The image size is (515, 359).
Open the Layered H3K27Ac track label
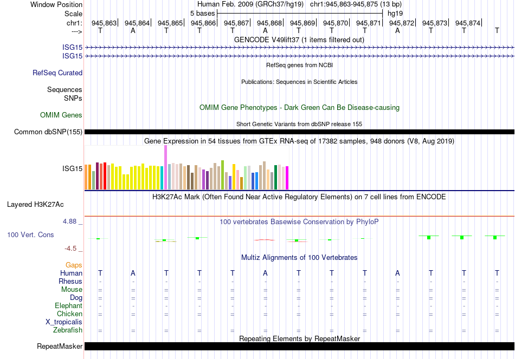(35, 205)
